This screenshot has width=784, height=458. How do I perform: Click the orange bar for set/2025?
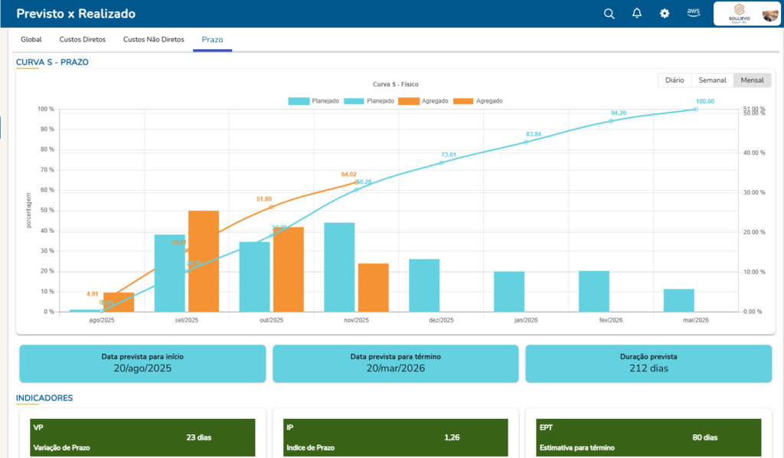pos(204,260)
